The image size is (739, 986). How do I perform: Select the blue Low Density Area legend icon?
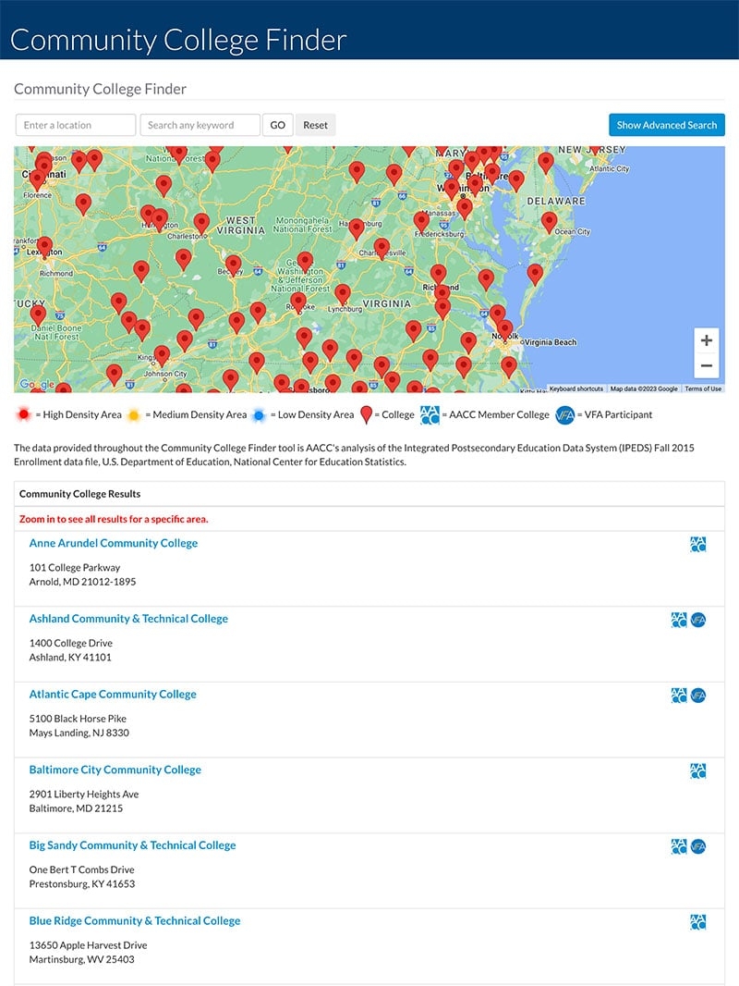(259, 413)
